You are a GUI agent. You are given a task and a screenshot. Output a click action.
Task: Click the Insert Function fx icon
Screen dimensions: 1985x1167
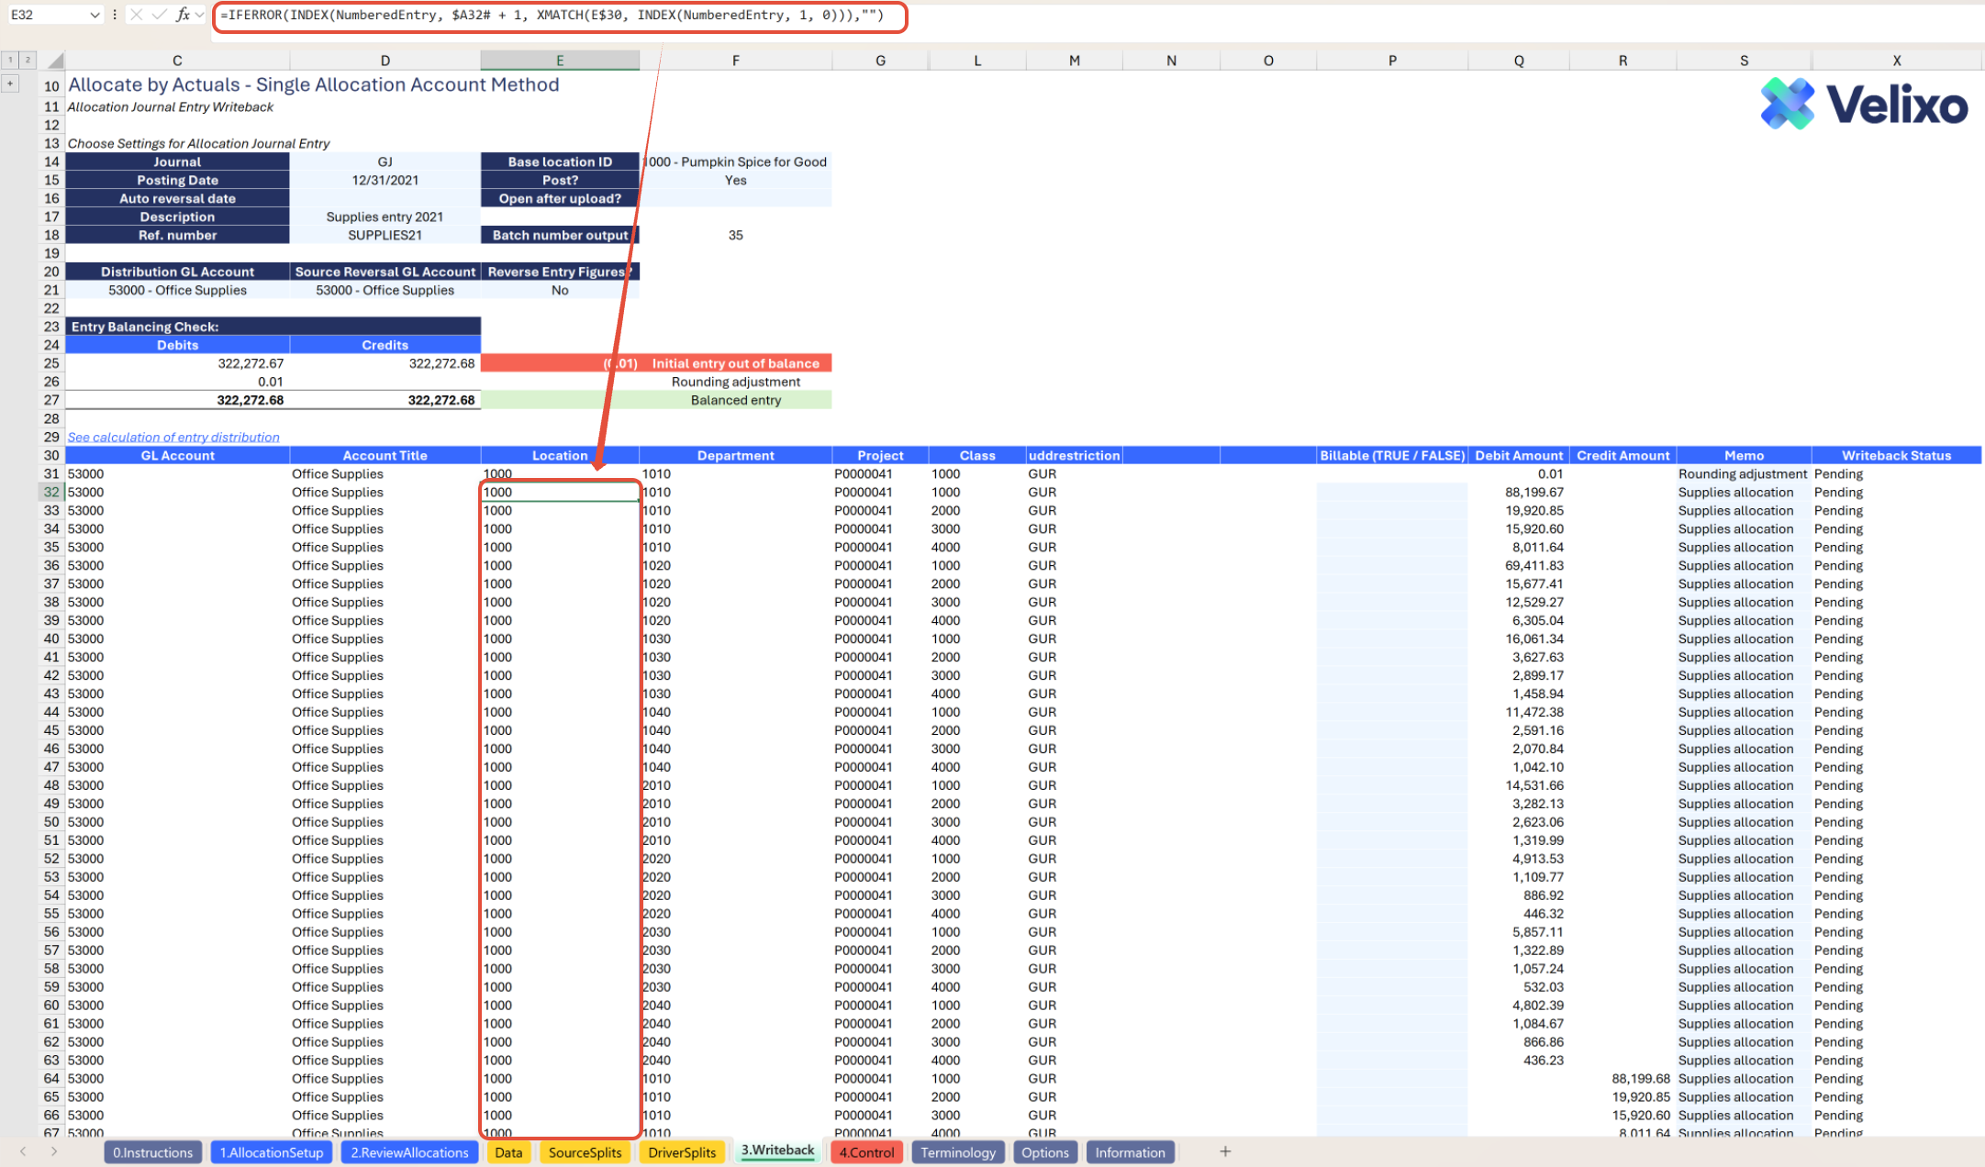[x=183, y=15]
